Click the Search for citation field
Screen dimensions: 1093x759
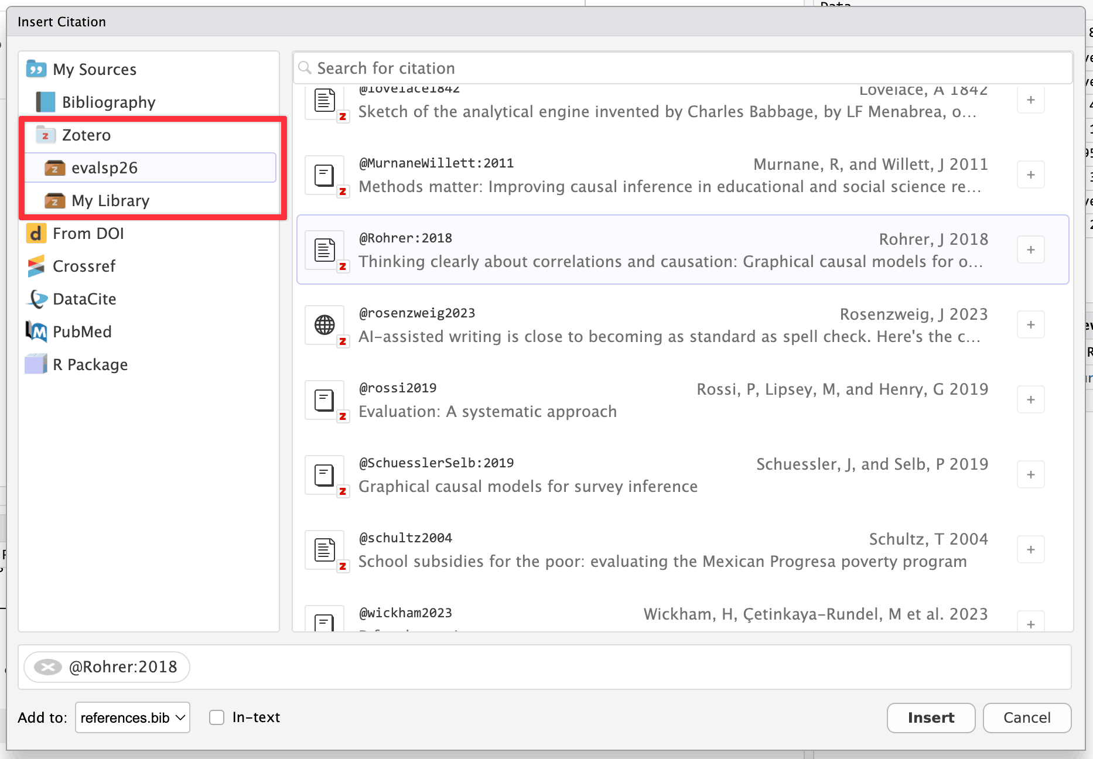pyautogui.click(x=682, y=69)
